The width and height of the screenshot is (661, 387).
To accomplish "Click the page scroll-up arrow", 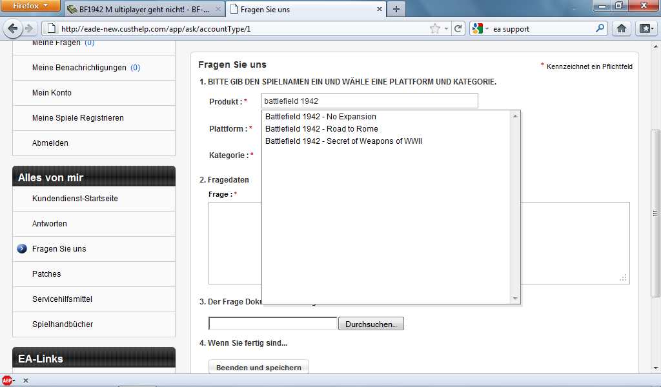I will [656, 46].
